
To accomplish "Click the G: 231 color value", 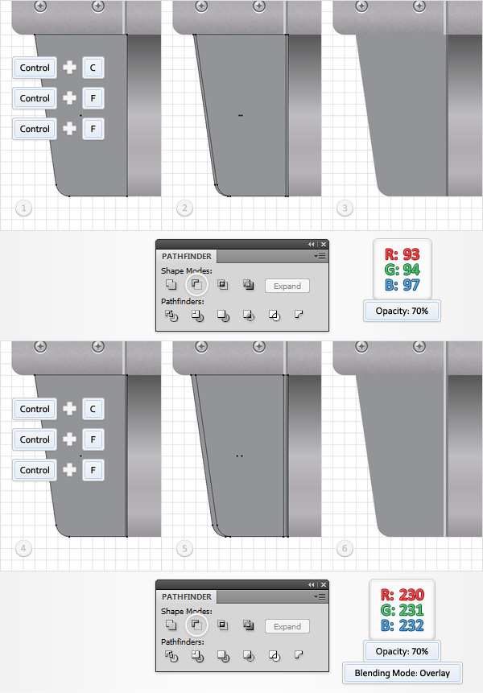I will pyautogui.click(x=402, y=610).
